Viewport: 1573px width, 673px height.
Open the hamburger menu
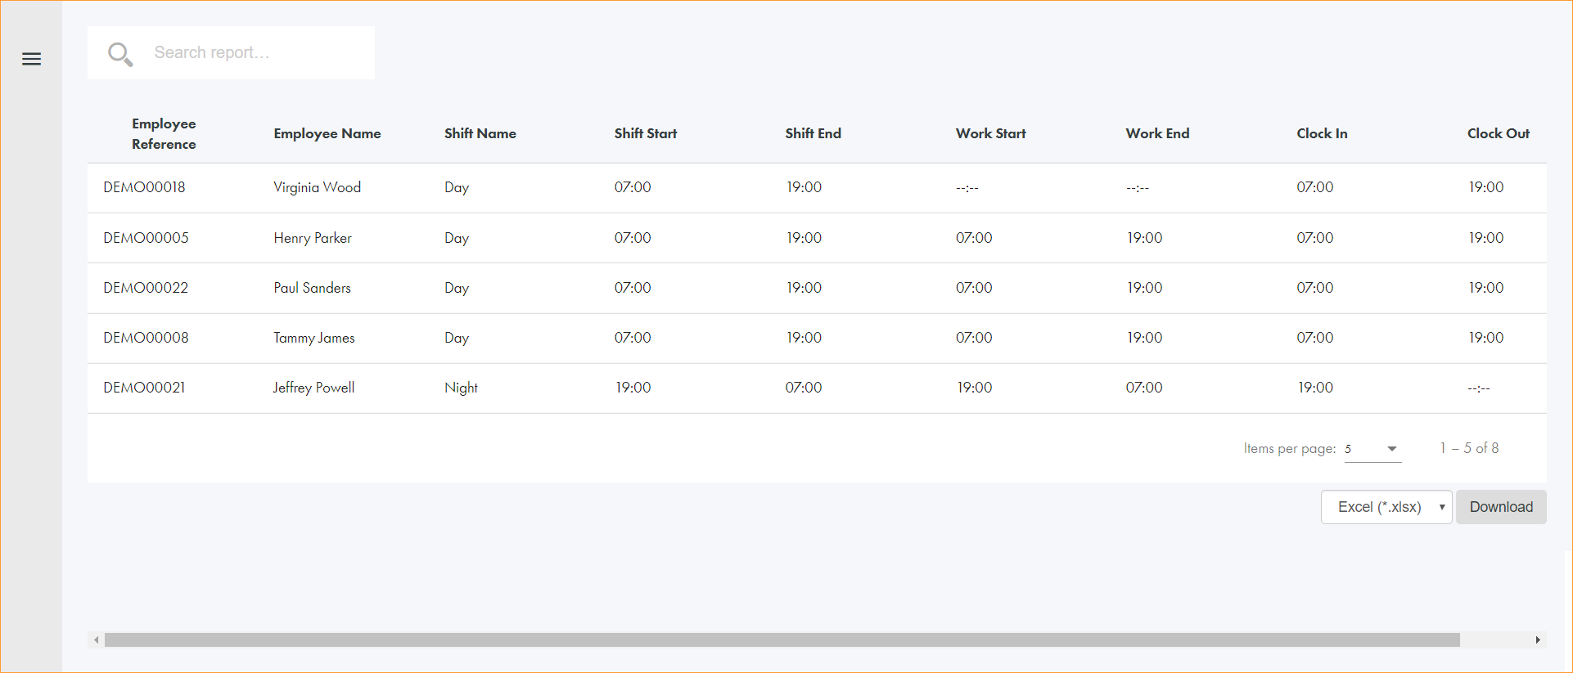pos(31,59)
